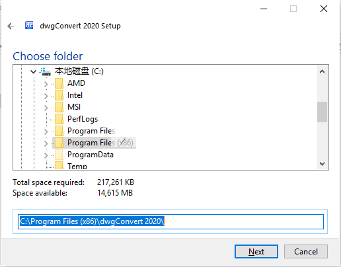Expand the Program Files (x86) node
The height and width of the screenshot is (267, 341).
tap(46, 143)
